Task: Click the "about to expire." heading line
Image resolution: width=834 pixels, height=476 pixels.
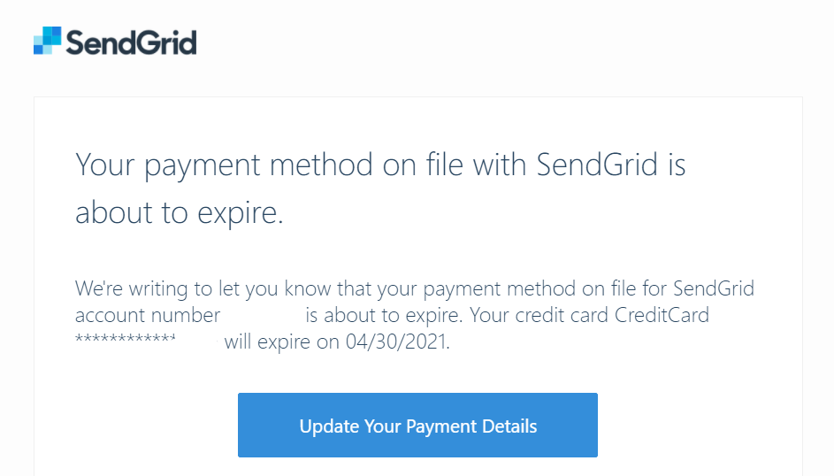Action: 180,213
